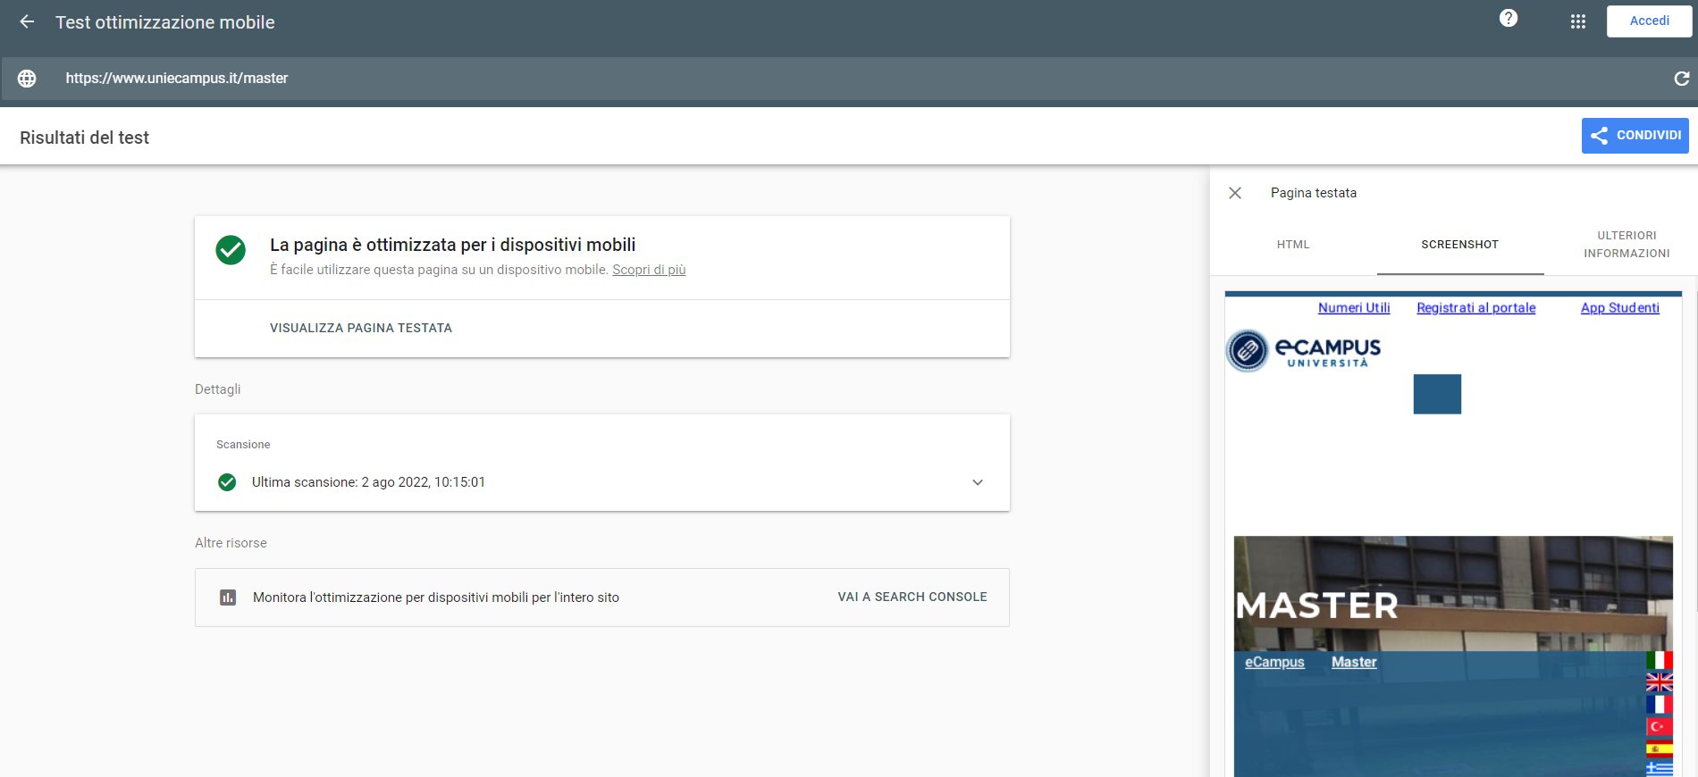This screenshot has height=777, width=1698.
Task: Expand the Ultima scansione chevron
Action: coord(978,482)
